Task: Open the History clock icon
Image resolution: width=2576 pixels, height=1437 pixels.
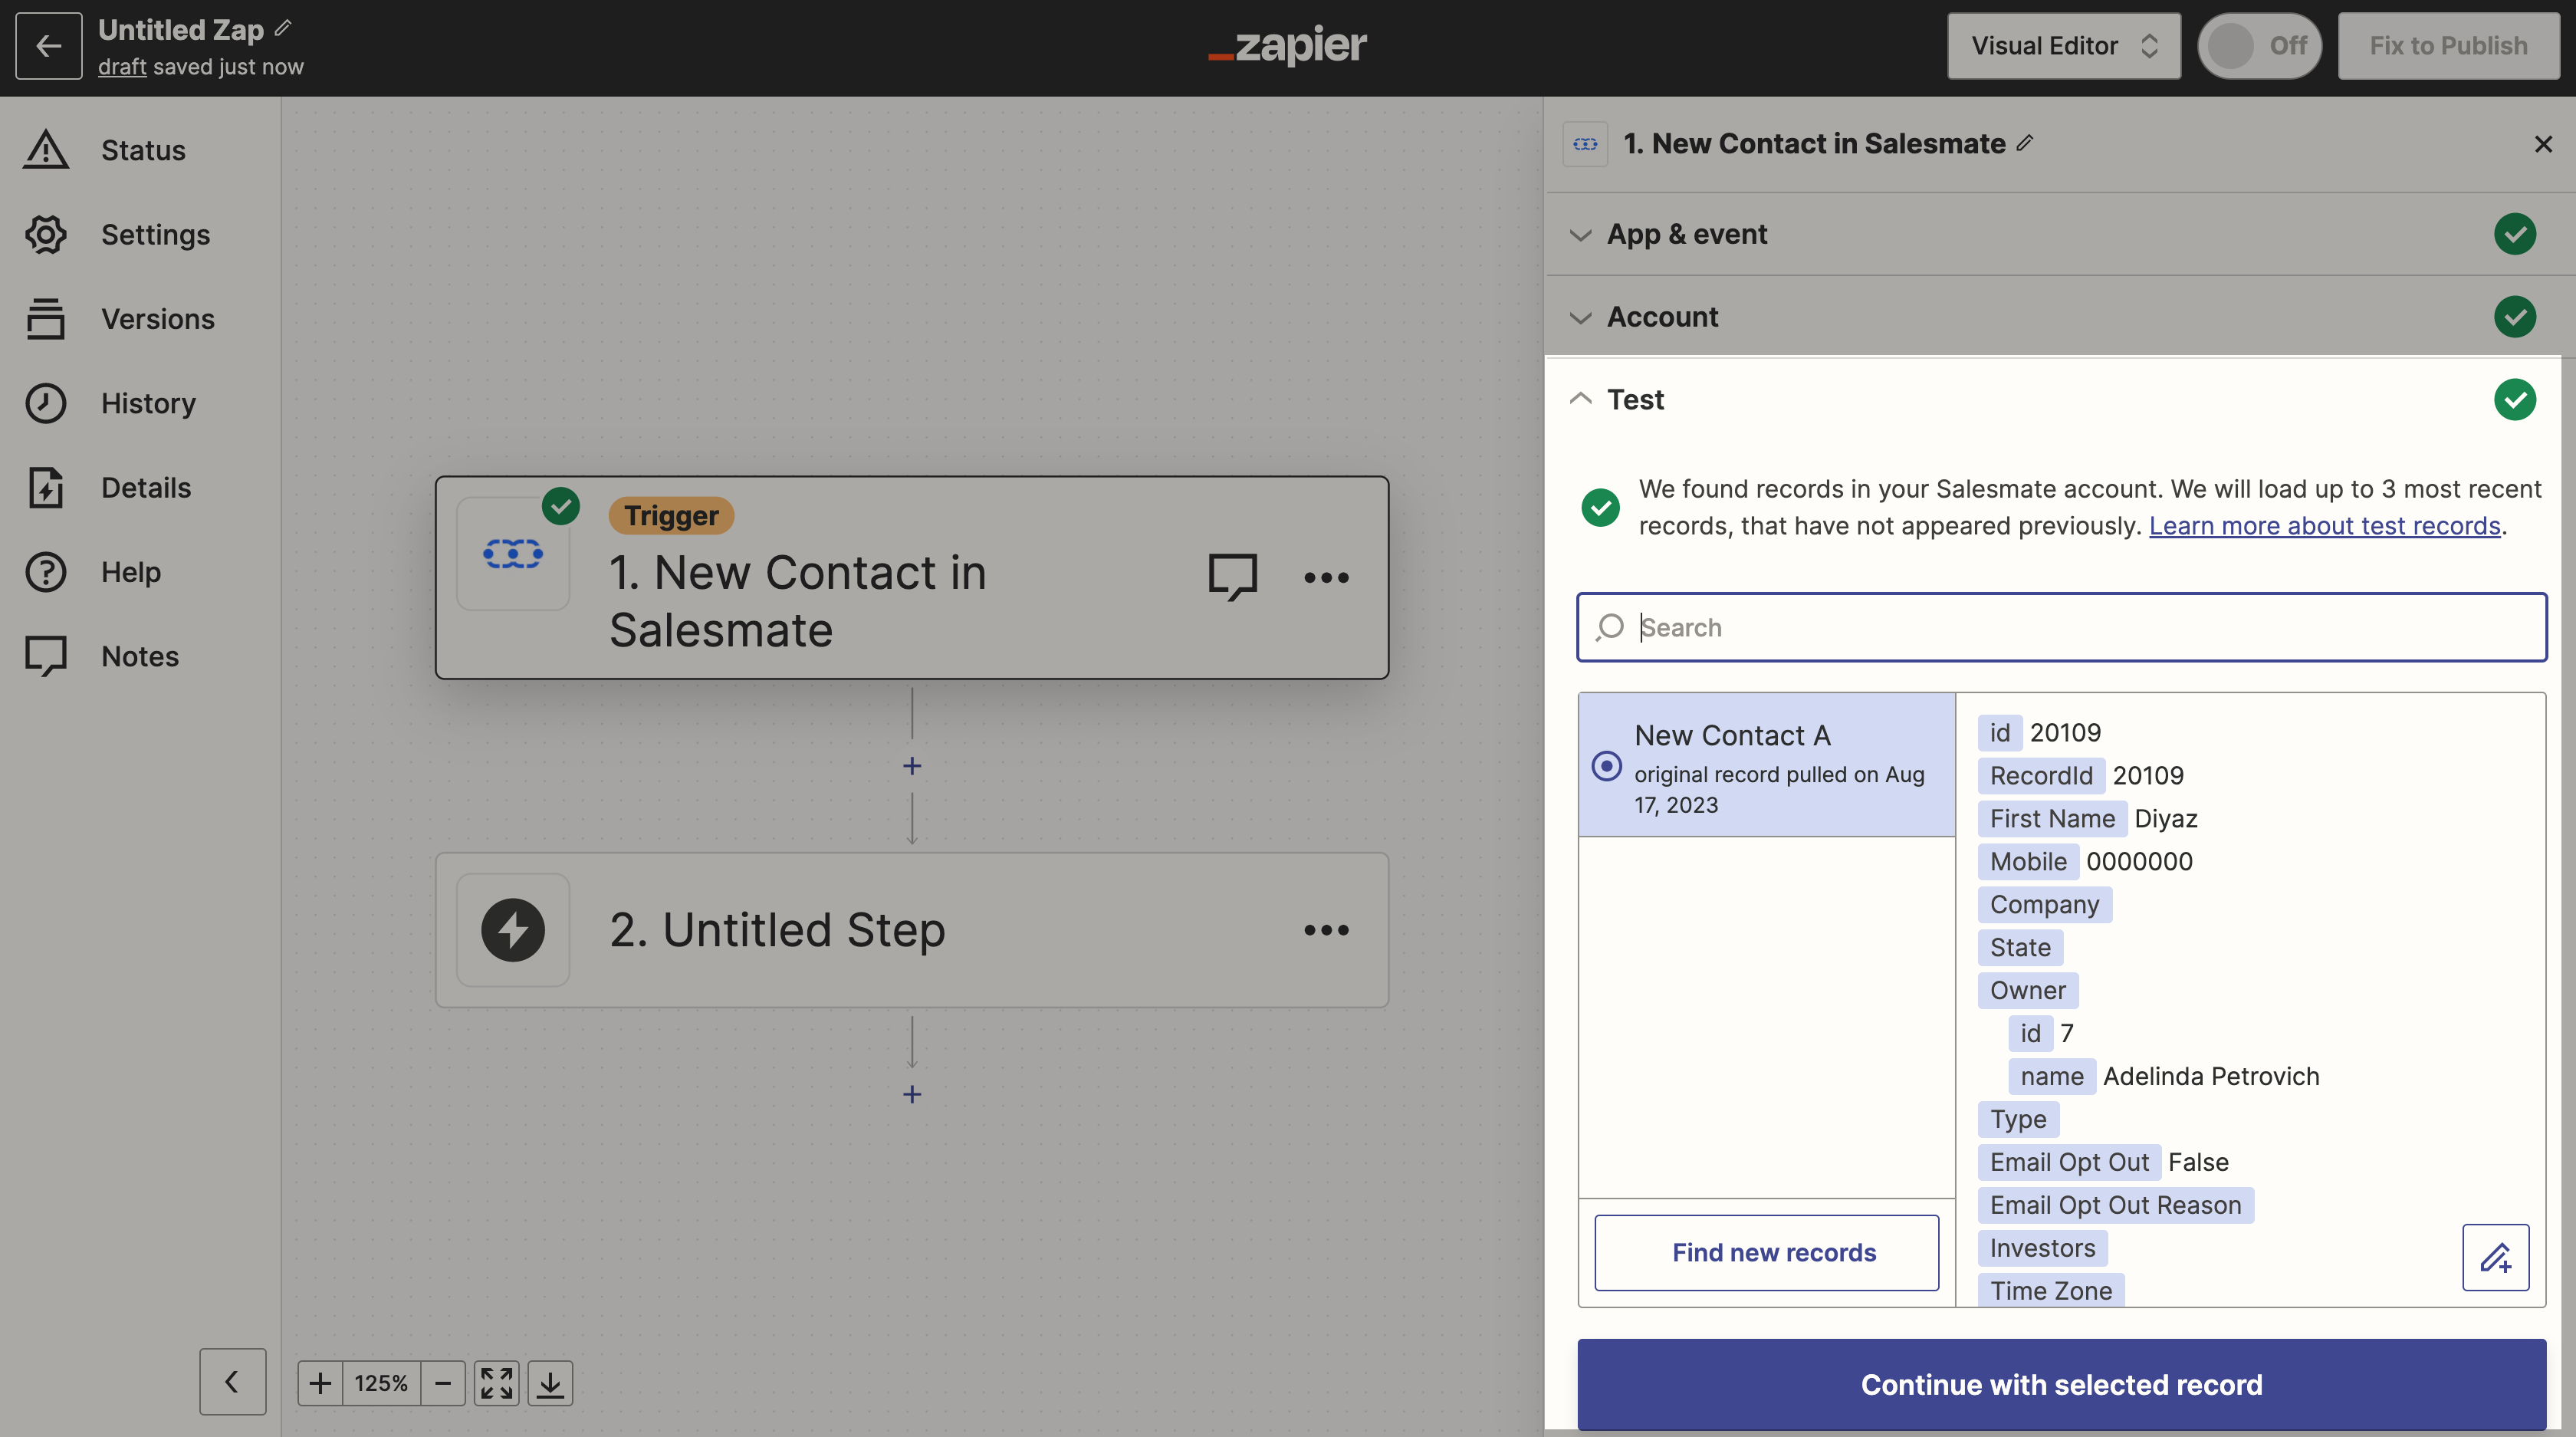Action: (46, 404)
